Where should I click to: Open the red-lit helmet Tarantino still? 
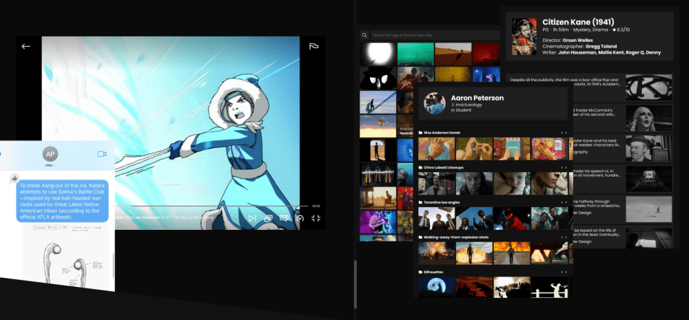tap(512, 219)
